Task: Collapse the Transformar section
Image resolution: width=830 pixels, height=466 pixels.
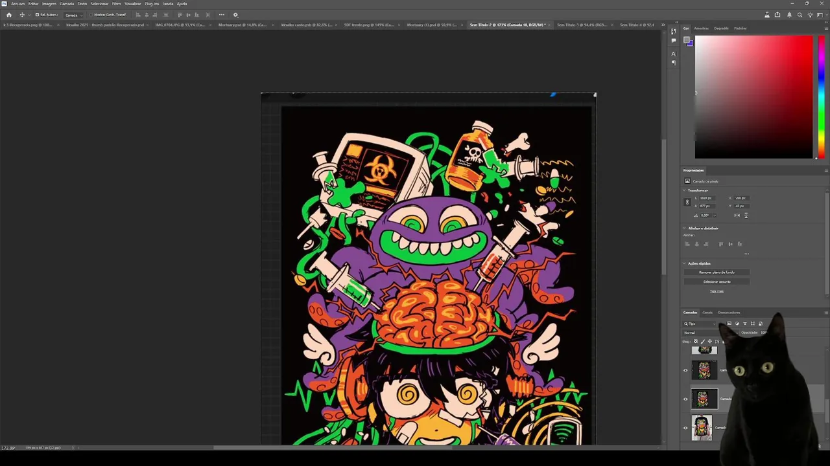Action: pos(684,190)
